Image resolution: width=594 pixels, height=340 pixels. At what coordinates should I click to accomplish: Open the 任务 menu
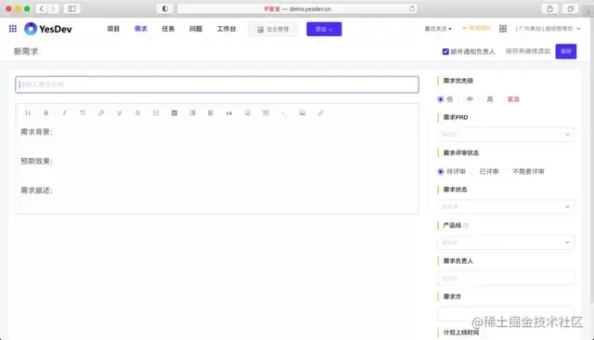(x=168, y=29)
